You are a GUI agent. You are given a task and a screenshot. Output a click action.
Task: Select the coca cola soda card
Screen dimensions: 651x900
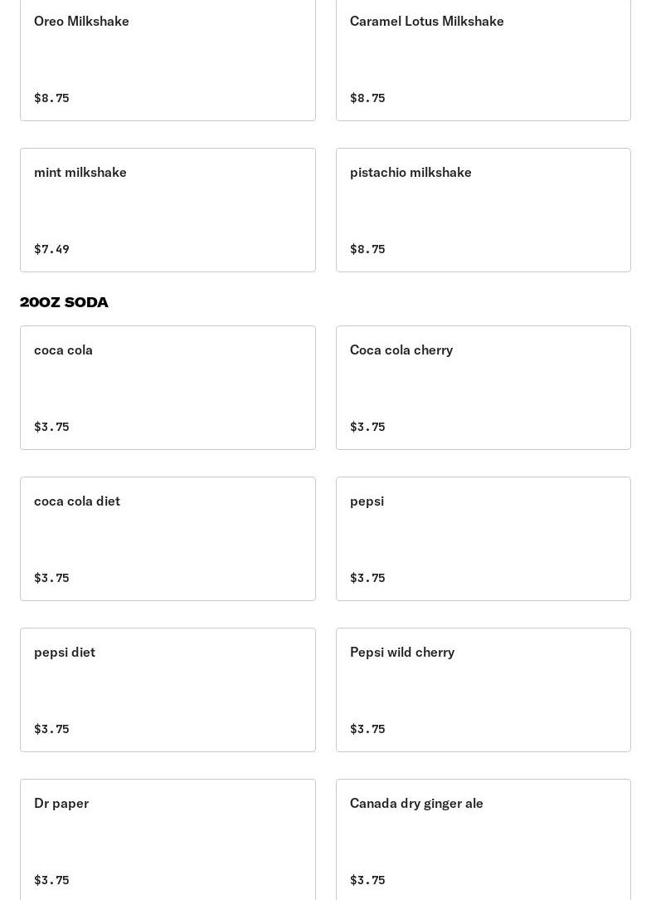[168, 388]
